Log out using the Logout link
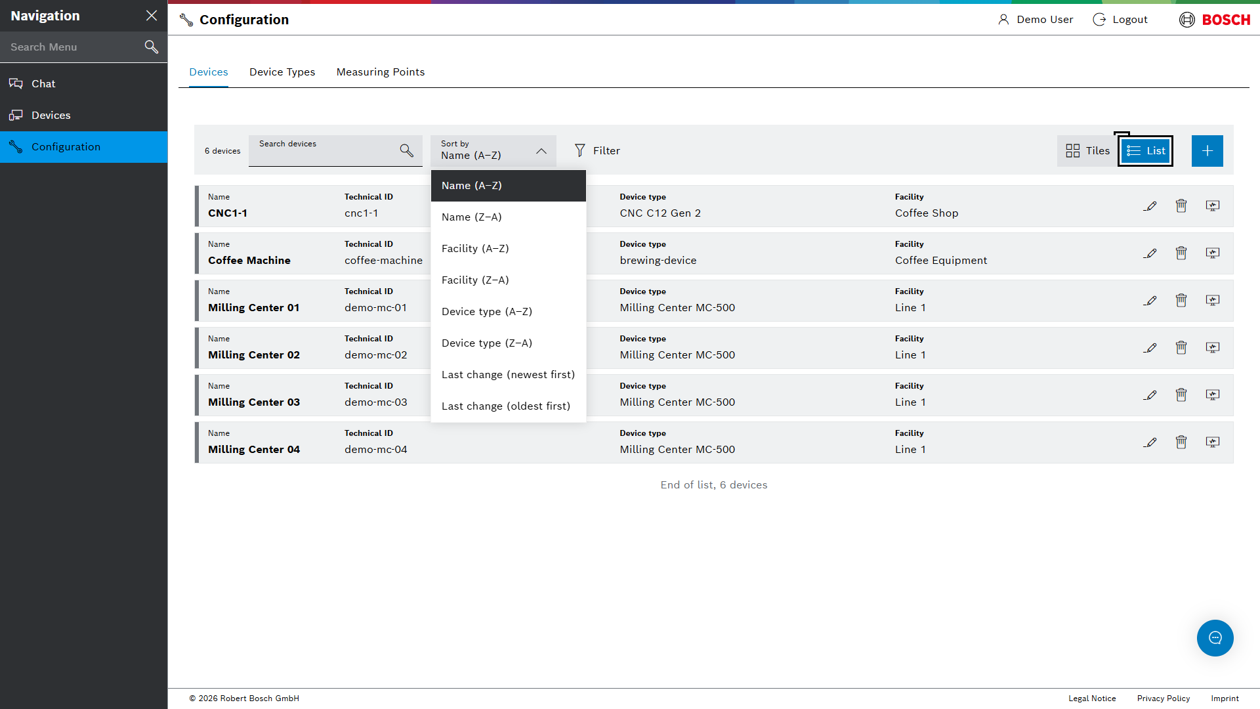This screenshot has height=709, width=1260. coord(1120,20)
